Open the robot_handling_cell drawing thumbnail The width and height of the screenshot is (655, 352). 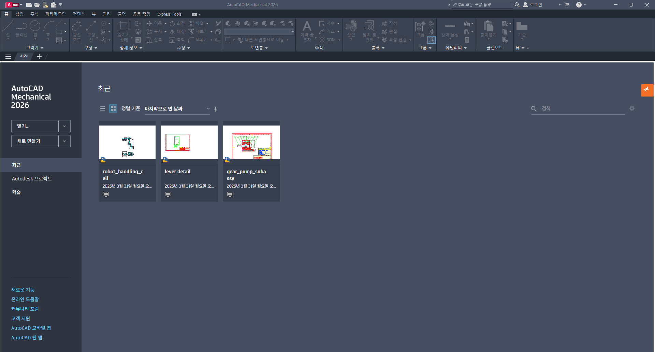pyautogui.click(x=127, y=142)
